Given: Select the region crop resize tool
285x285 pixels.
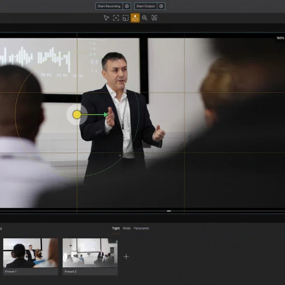Looking at the screenshot, I should (x=125, y=18).
